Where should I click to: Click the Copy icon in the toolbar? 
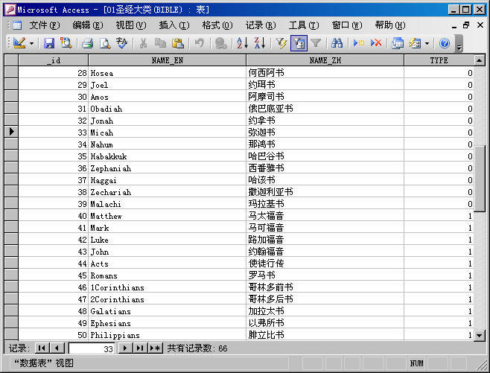point(161,43)
